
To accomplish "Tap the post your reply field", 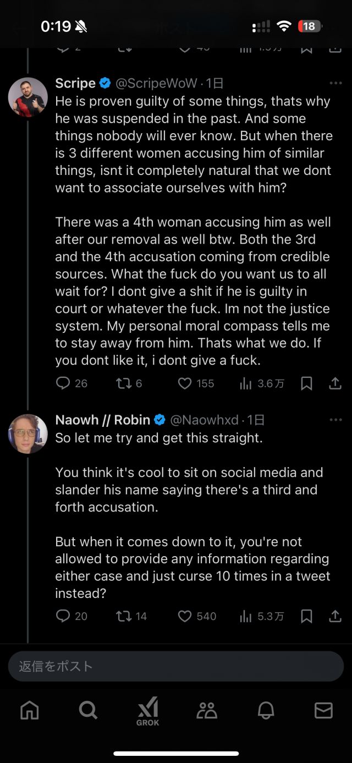I will (x=176, y=666).
